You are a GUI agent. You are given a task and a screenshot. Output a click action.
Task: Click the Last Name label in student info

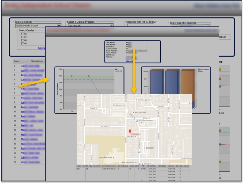(110, 42)
